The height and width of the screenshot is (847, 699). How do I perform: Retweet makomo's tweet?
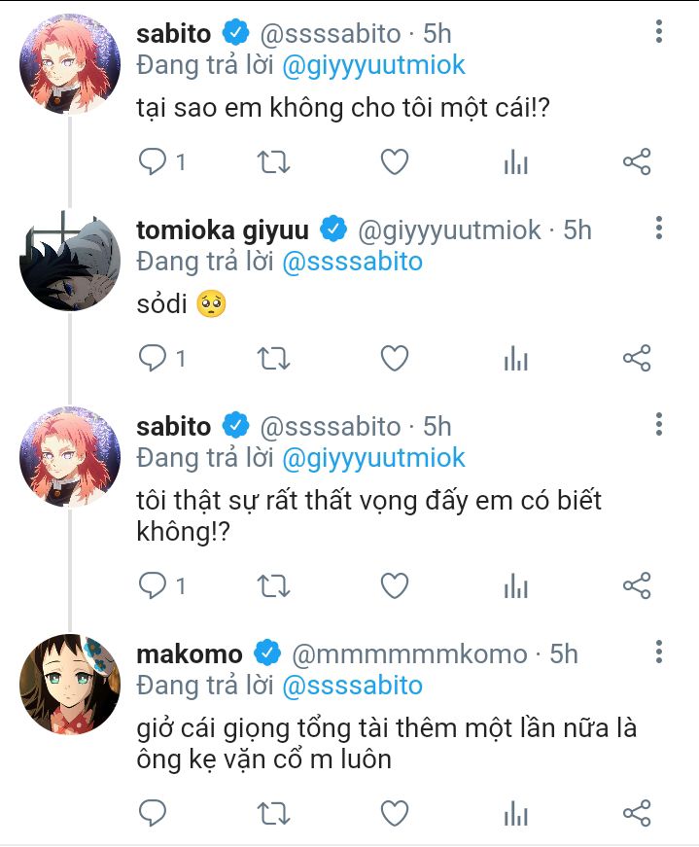tap(273, 814)
